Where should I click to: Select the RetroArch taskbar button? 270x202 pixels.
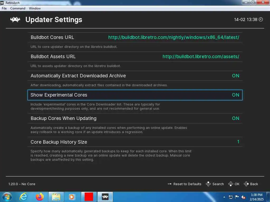tap(105, 197)
